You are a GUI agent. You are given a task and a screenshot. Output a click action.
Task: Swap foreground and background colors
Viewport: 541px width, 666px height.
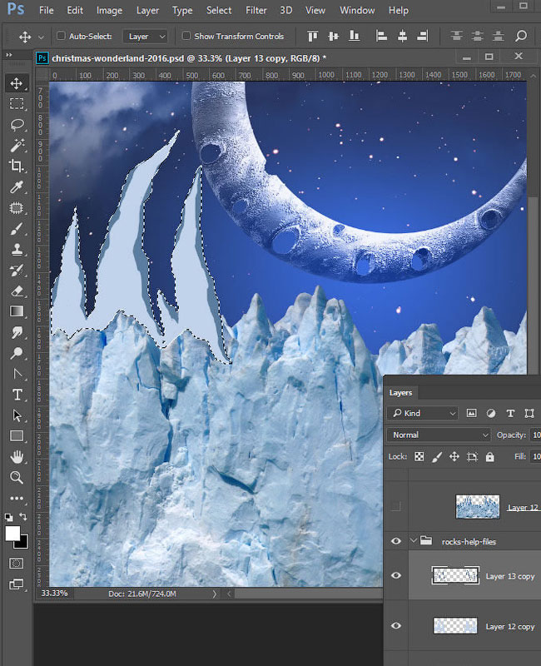pyautogui.click(x=23, y=517)
